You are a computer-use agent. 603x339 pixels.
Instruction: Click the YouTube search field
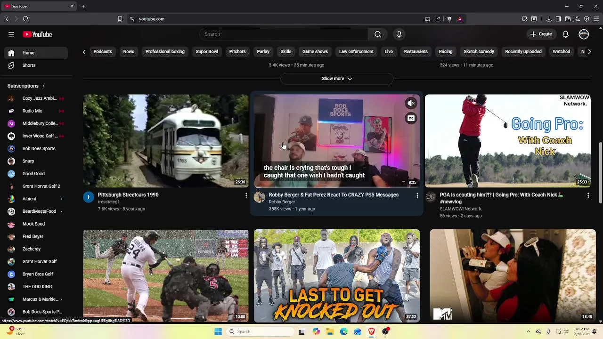tap(284, 34)
